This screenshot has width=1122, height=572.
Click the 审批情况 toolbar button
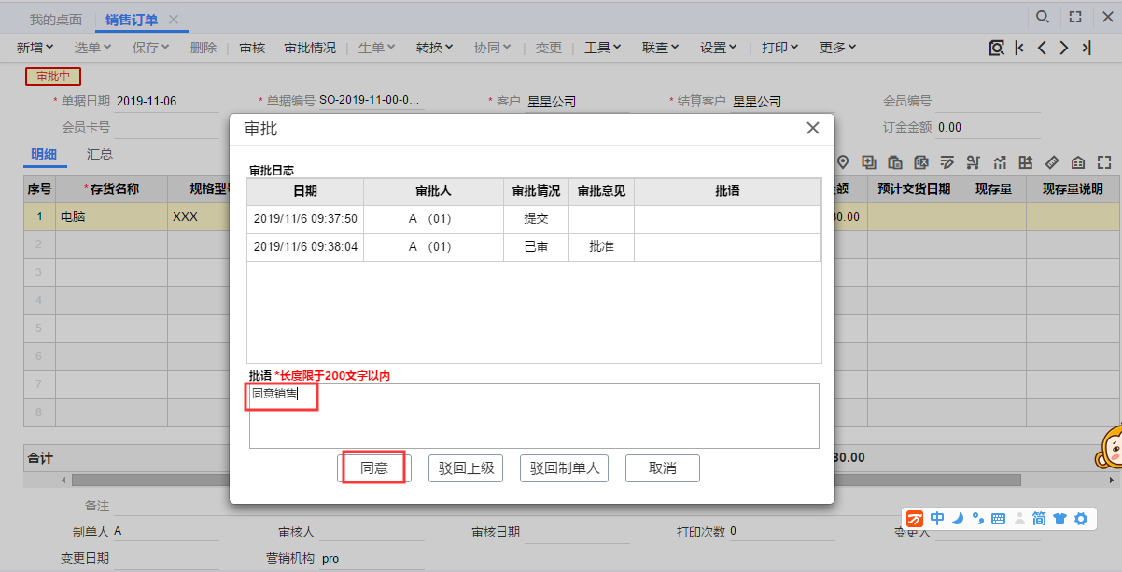tap(310, 48)
